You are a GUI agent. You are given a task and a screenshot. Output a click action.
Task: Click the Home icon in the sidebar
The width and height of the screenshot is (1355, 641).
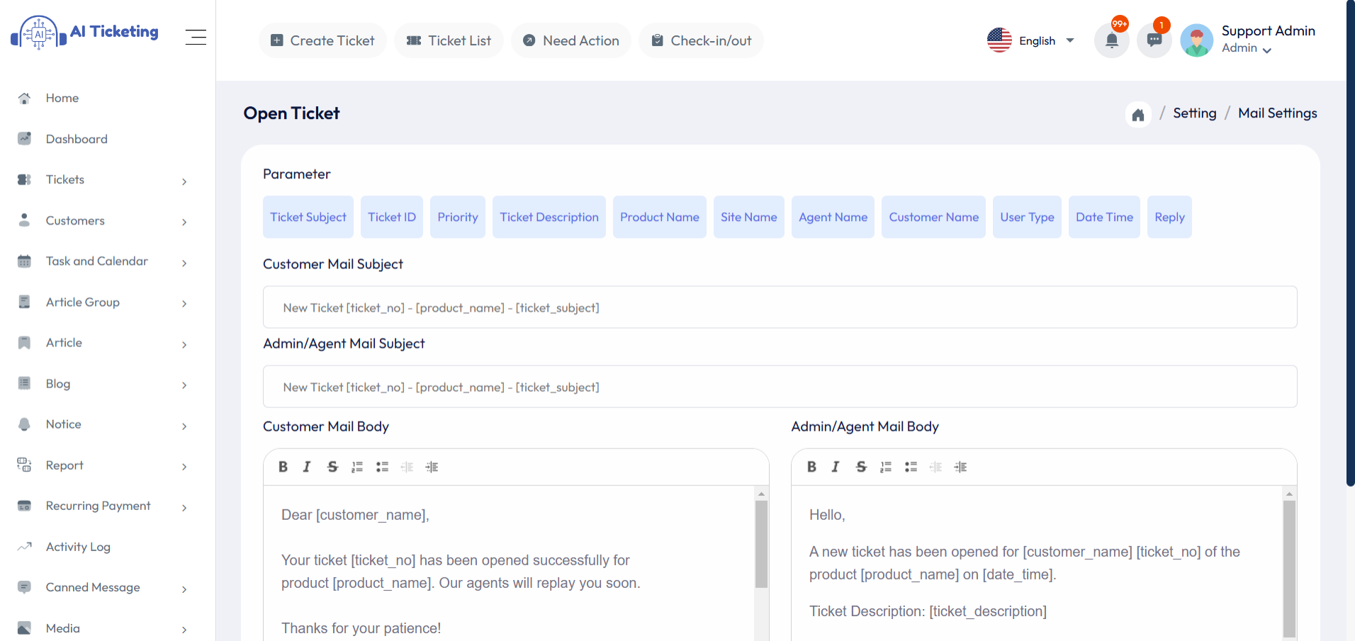click(24, 98)
